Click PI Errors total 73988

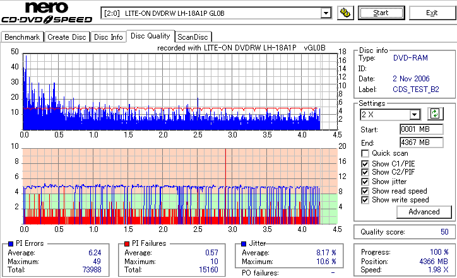tap(92, 270)
